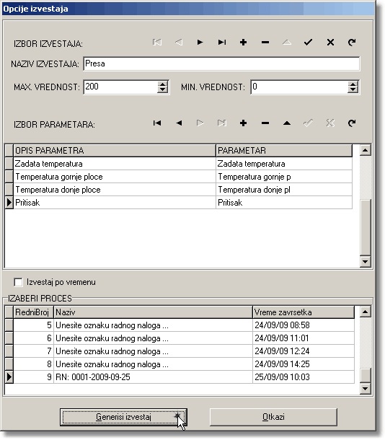Select process row 7 ending at 12:24
The image size is (385, 440).
point(180,351)
